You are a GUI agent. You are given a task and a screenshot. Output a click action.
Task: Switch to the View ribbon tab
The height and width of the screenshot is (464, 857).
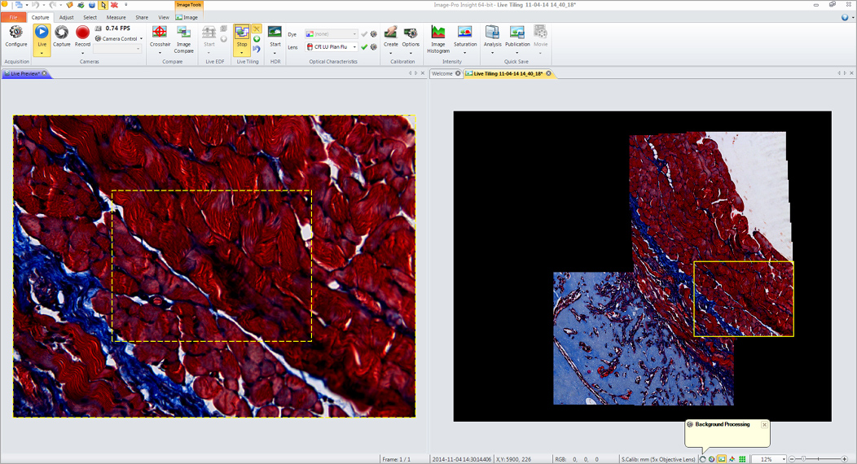coord(164,17)
